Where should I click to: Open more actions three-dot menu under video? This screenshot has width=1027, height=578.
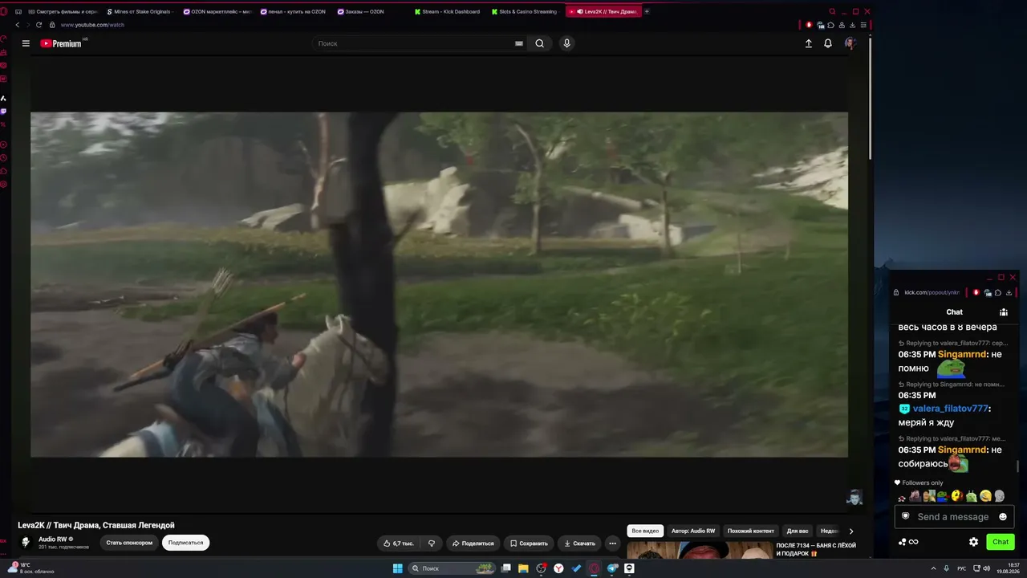point(612,543)
